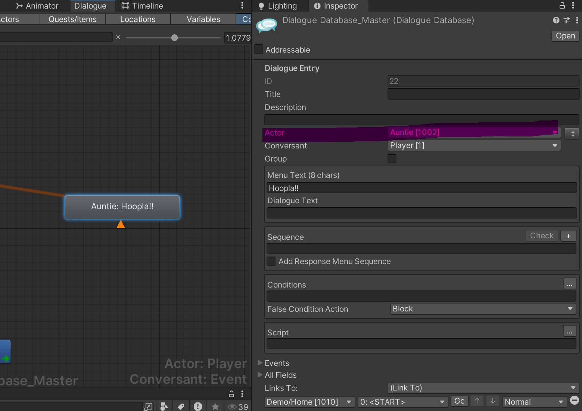Clear the search filter with the X
Screen dimensions: 582x411
(x=118, y=37)
